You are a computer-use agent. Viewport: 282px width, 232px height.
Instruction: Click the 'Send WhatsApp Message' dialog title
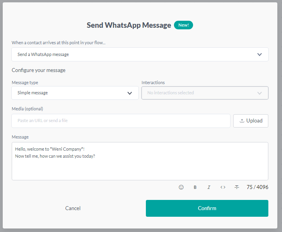(x=129, y=25)
